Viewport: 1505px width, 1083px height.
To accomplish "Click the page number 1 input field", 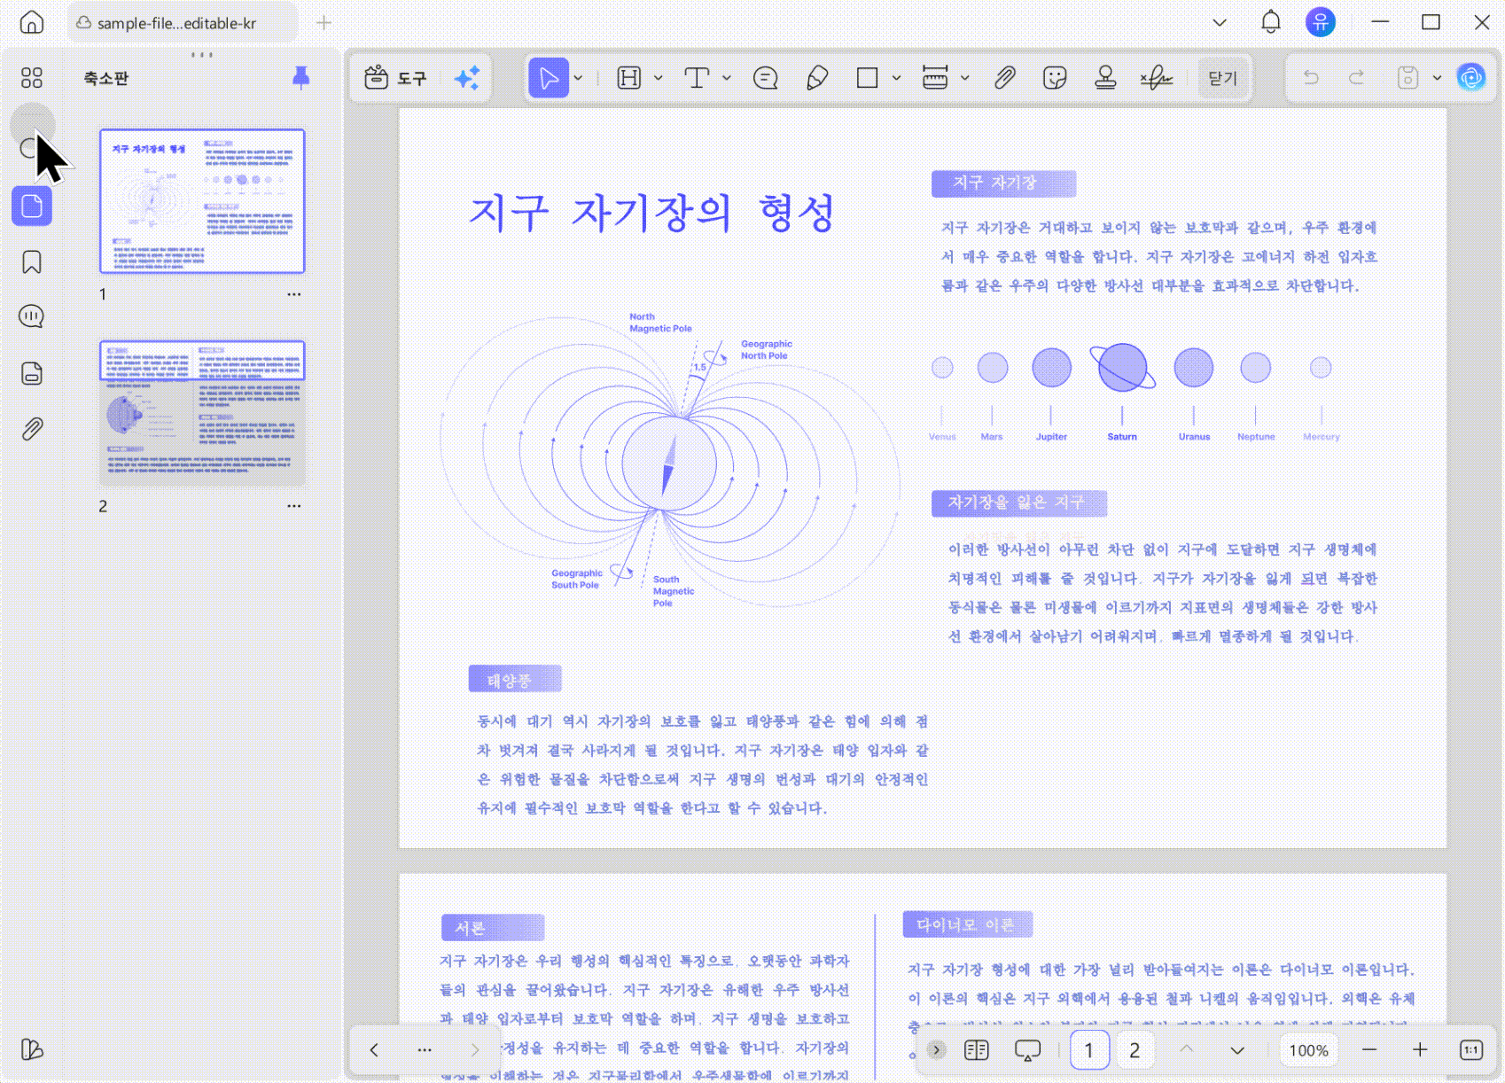I will tap(1089, 1051).
